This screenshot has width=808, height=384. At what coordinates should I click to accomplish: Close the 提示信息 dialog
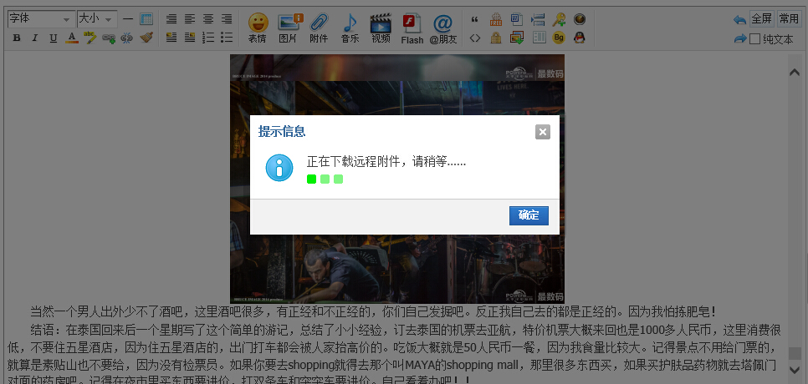click(x=543, y=132)
